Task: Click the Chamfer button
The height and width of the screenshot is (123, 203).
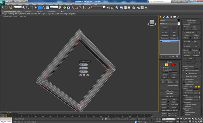Action: tap(164, 105)
